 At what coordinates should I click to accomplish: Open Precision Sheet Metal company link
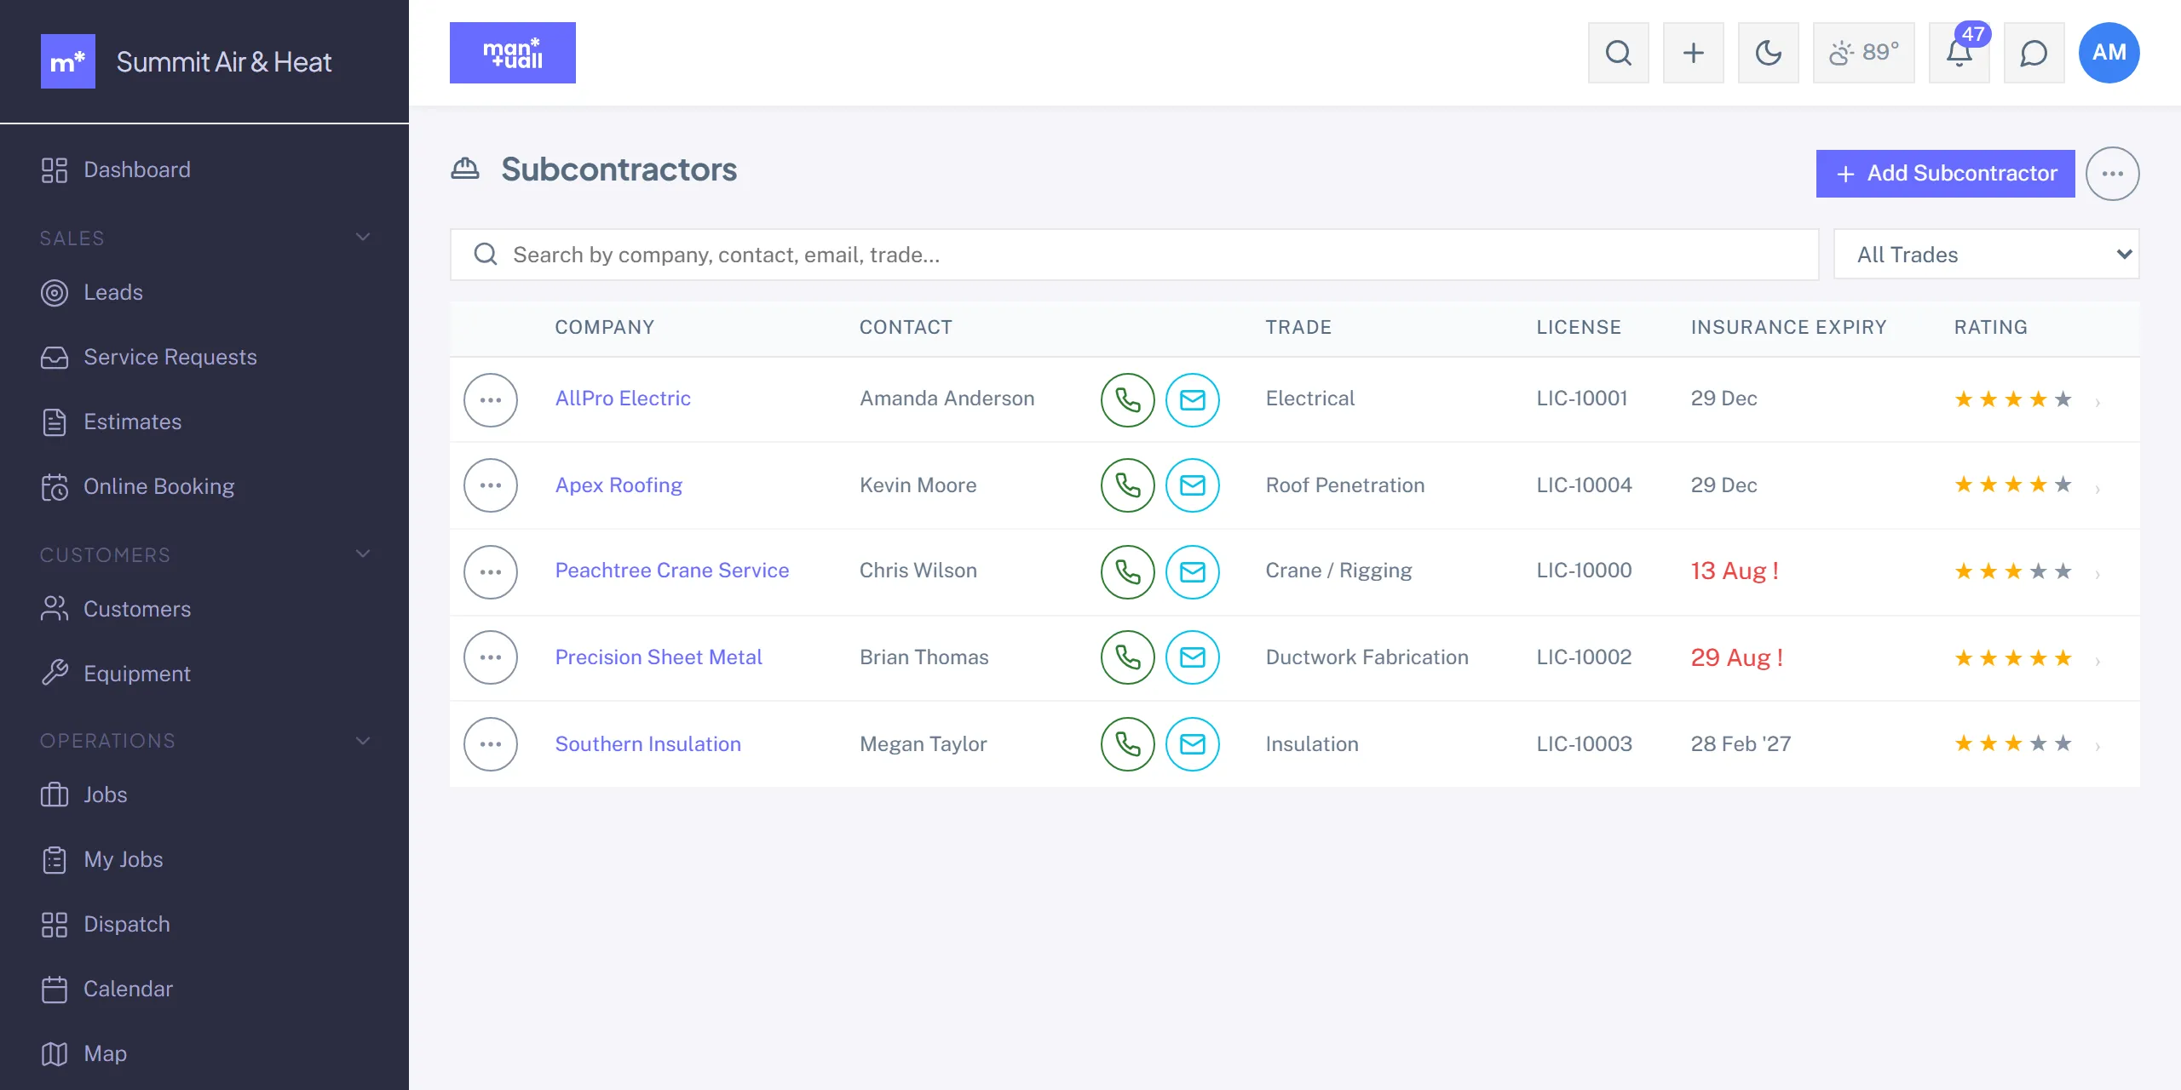pos(659,657)
